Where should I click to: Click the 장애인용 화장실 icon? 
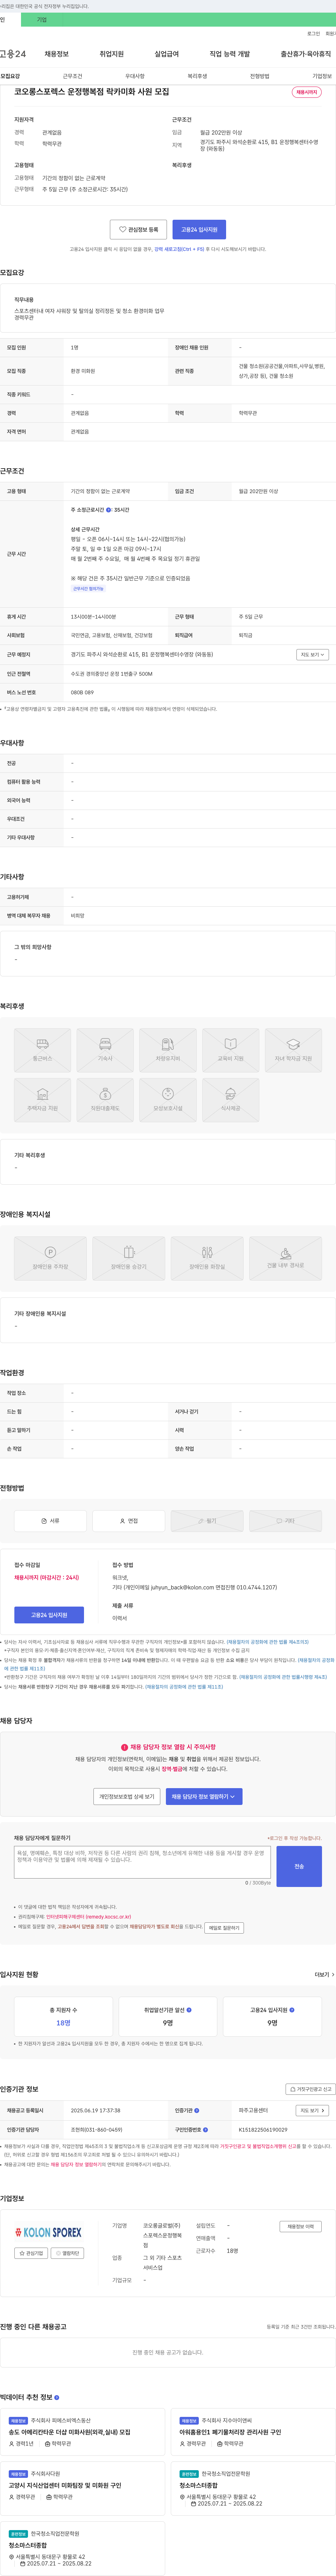point(207,1258)
